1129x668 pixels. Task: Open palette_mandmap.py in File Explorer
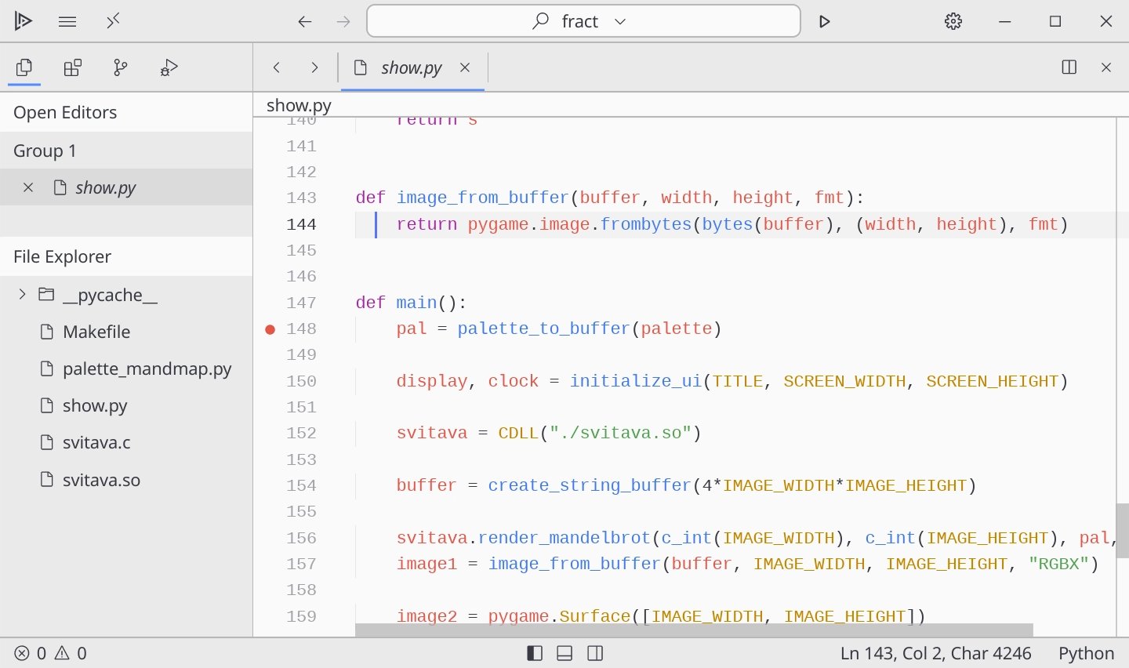click(x=147, y=368)
